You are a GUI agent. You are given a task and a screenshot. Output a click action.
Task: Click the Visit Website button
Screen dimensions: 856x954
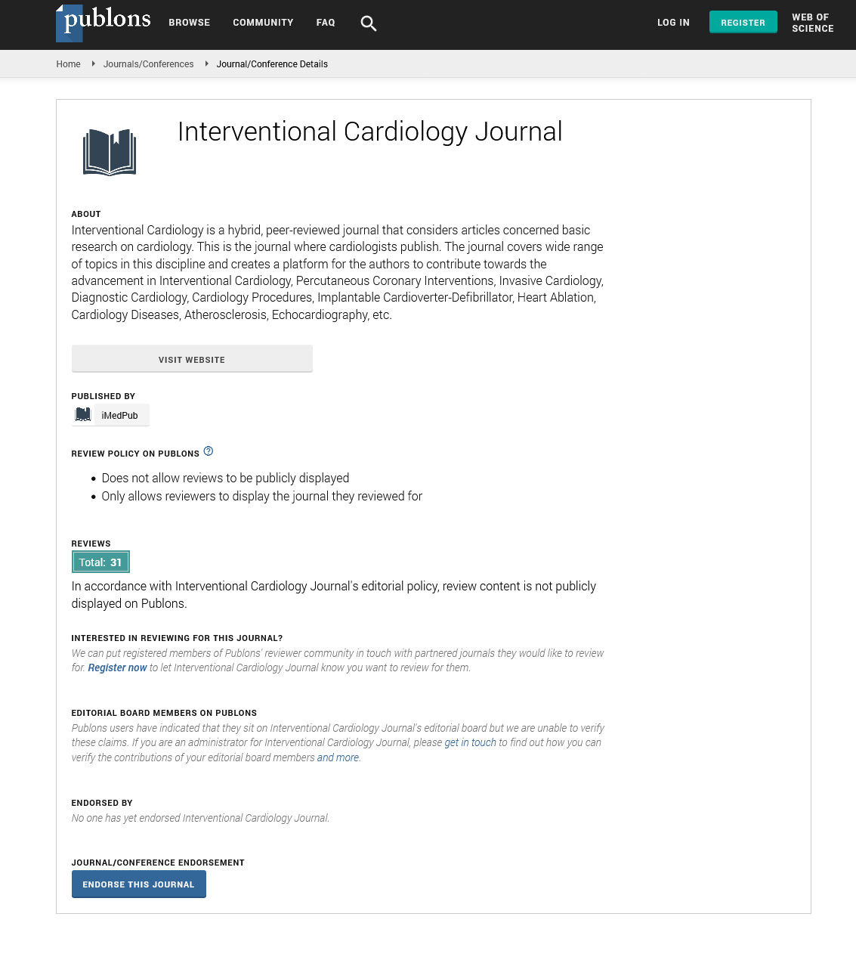[x=192, y=359]
